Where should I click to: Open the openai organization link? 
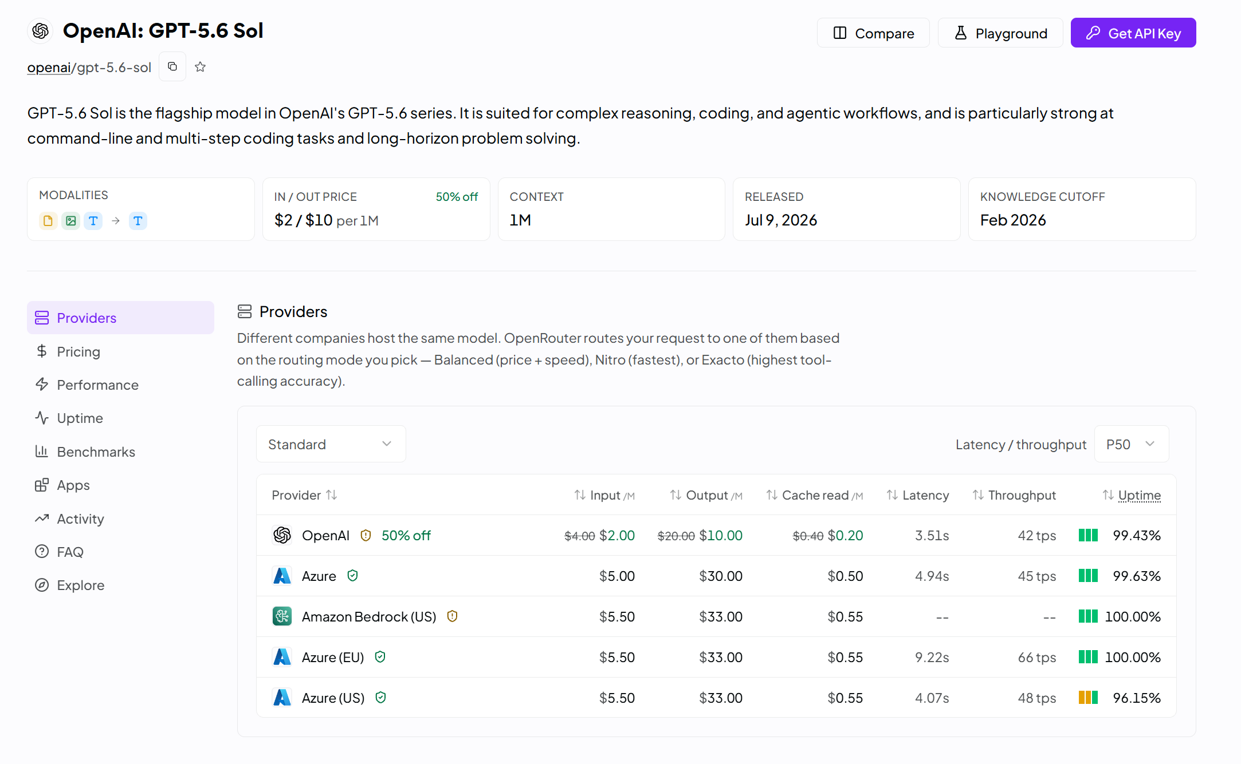click(x=49, y=68)
